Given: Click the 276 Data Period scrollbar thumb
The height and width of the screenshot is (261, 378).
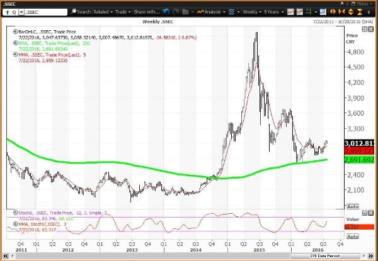Looking at the screenshot, I should pyautogui.click(x=325, y=256).
